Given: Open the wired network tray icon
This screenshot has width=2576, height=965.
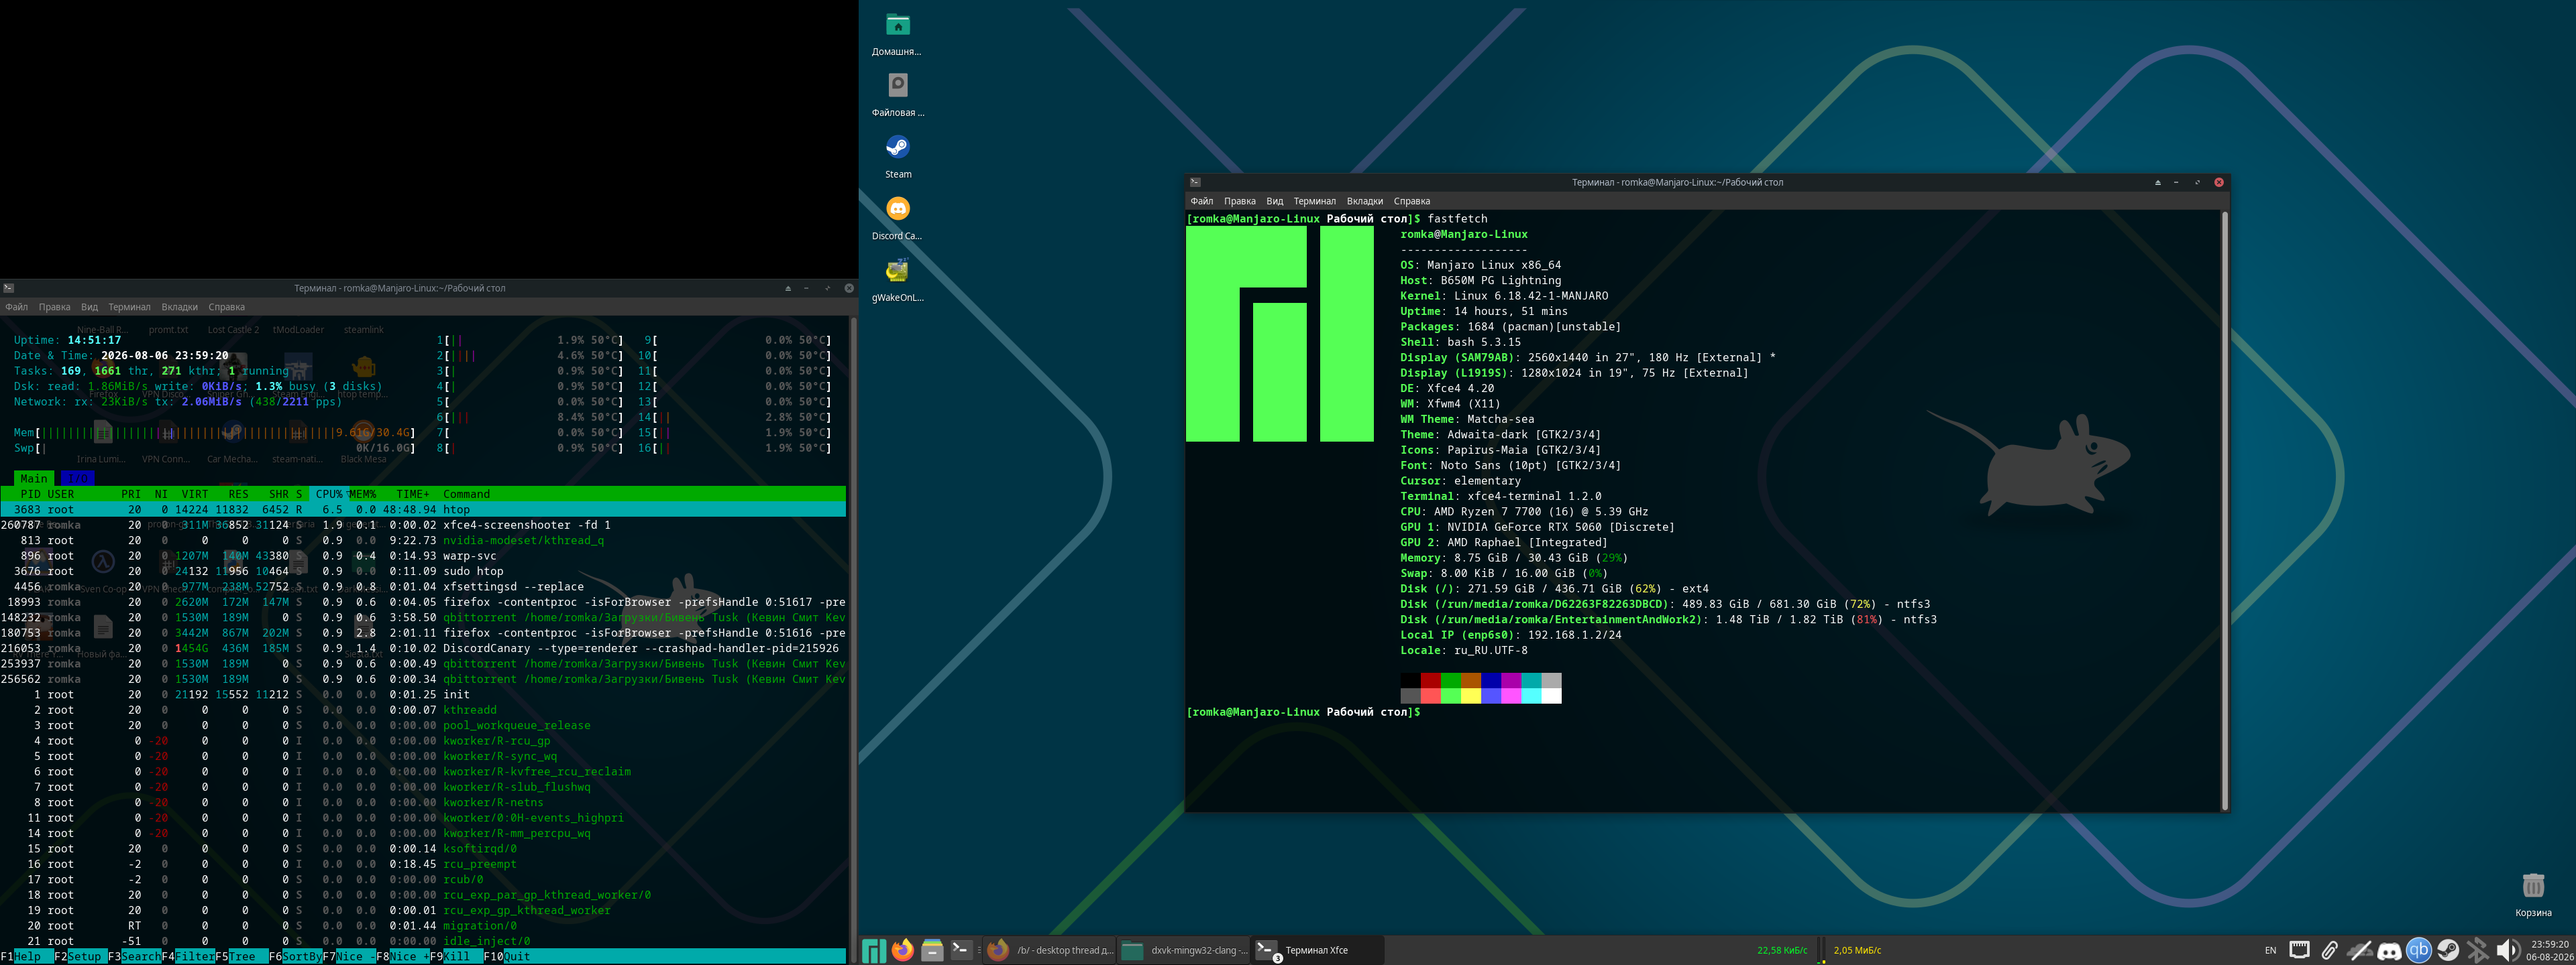Looking at the screenshot, I should click(x=2299, y=950).
